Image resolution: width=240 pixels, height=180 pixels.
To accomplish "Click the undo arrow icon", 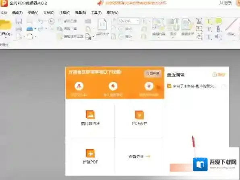I will [41, 21].
